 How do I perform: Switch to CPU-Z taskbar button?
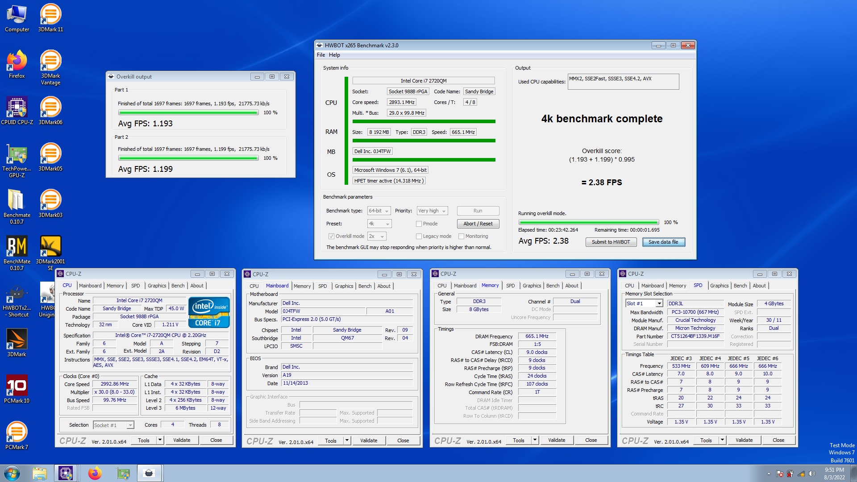[x=66, y=473]
